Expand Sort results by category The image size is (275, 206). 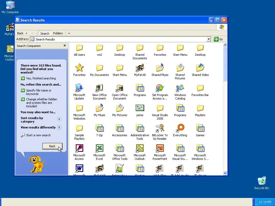tap(59, 119)
